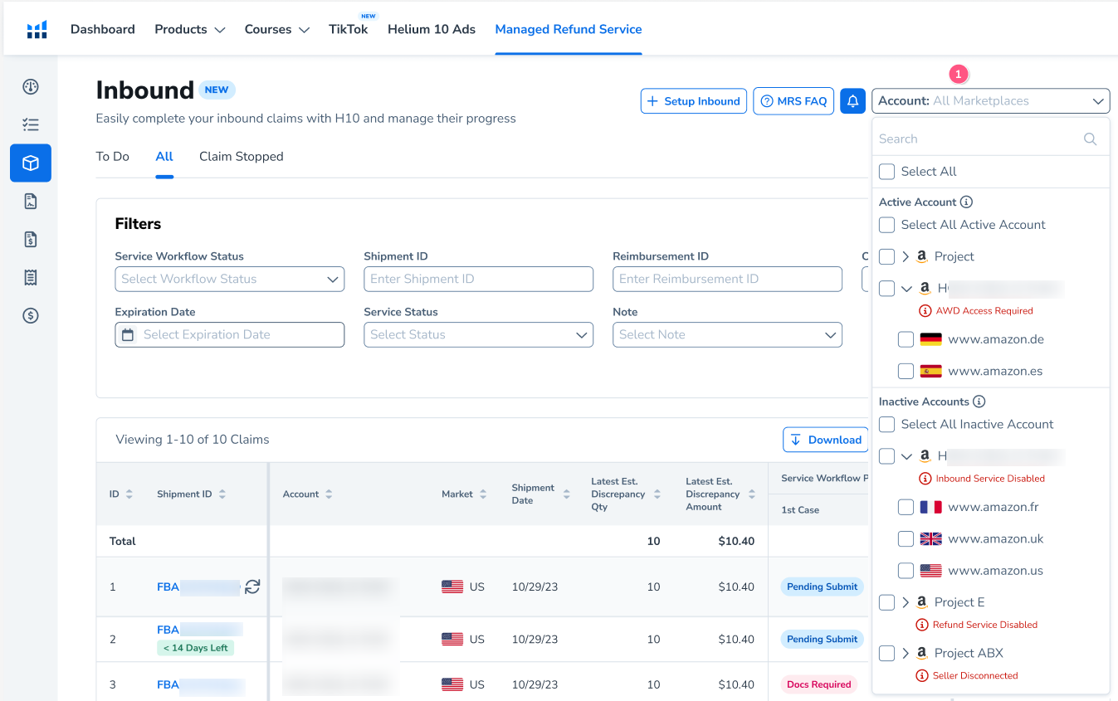The width and height of the screenshot is (1118, 701).
Task: Expand the Project account chevron
Action: click(906, 257)
